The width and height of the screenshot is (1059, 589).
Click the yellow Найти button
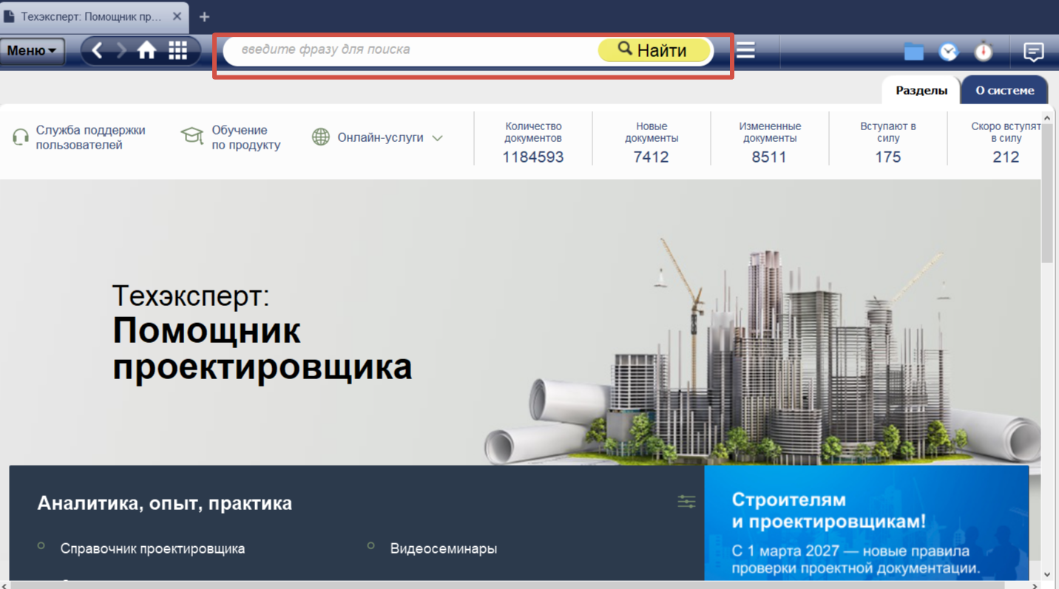[654, 50]
